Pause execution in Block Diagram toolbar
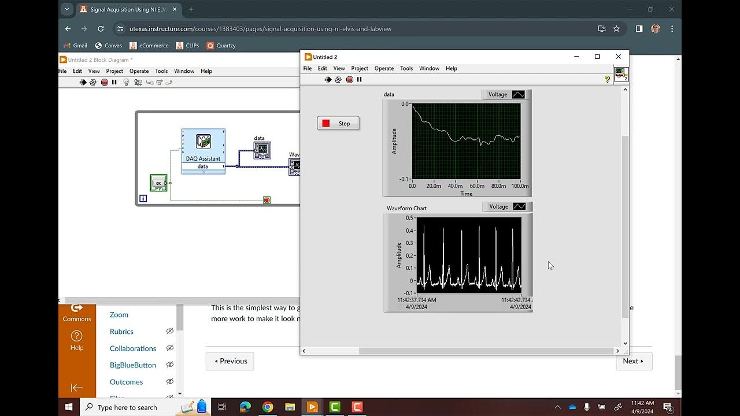 pos(114,83)
